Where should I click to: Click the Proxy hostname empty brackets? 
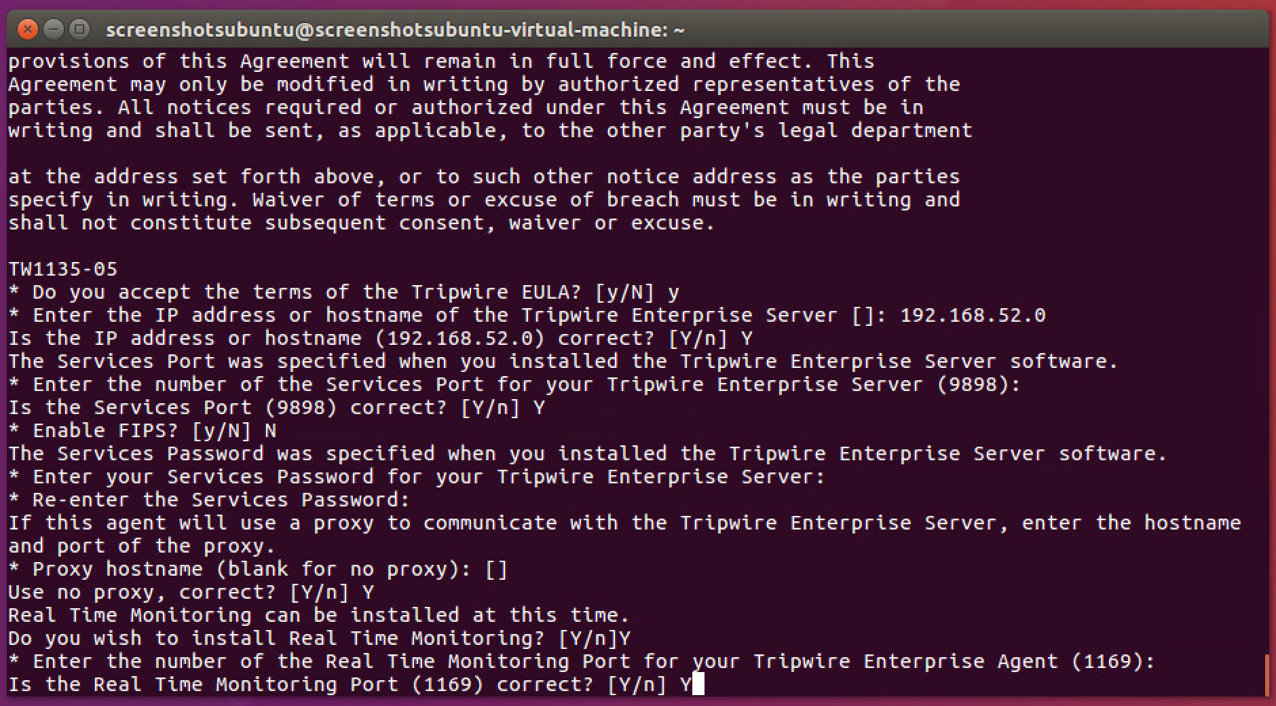[496, 569]
